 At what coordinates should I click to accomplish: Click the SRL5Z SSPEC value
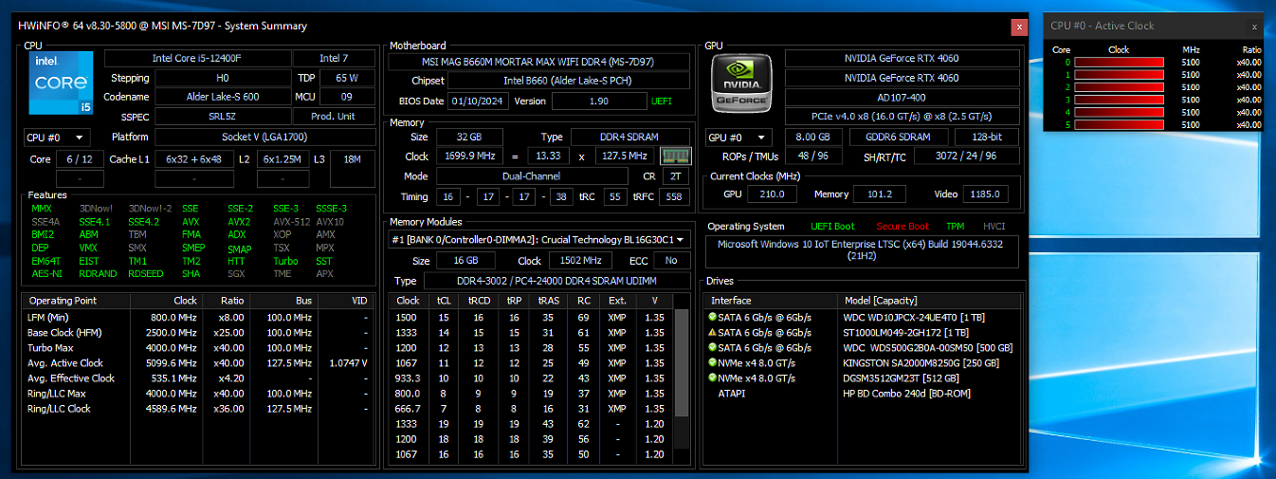[x=222, y=116]
